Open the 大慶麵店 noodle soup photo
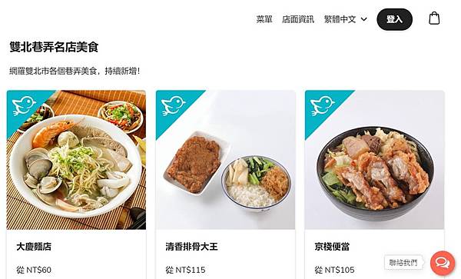 [x=76, y=160]
